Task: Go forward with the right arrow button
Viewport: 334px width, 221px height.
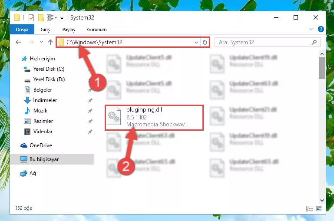Action: coord(31,42)
